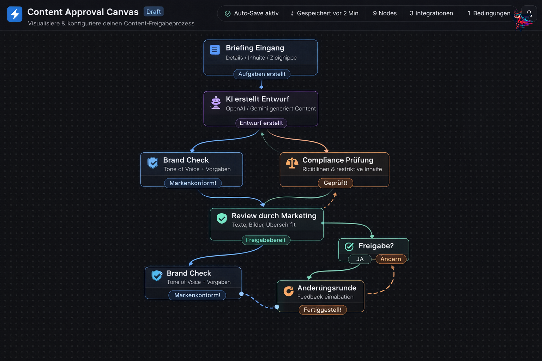Viewport: 542px width, 361px height.
Task: Toggle the Markenkonform! status on lower Brand Check
Action: (197, 295)
